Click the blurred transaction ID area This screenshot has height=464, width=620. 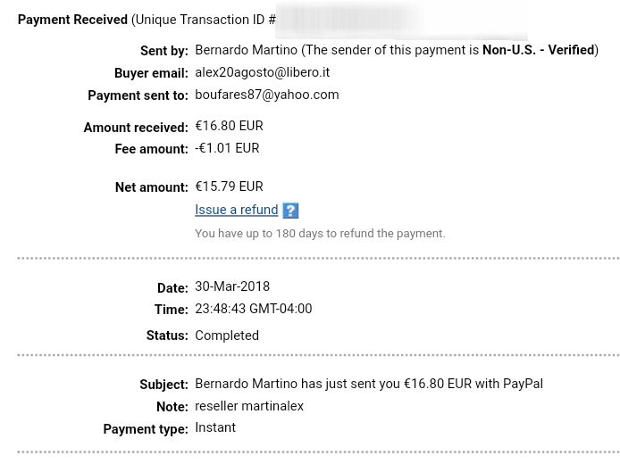[401, 21]
